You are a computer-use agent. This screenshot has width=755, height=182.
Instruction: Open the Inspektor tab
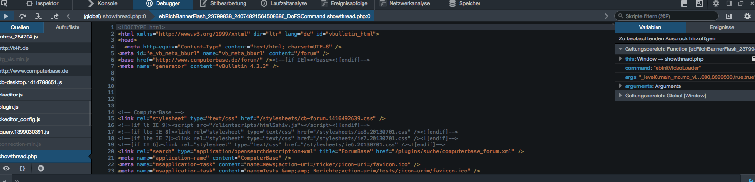click(42, 4)
